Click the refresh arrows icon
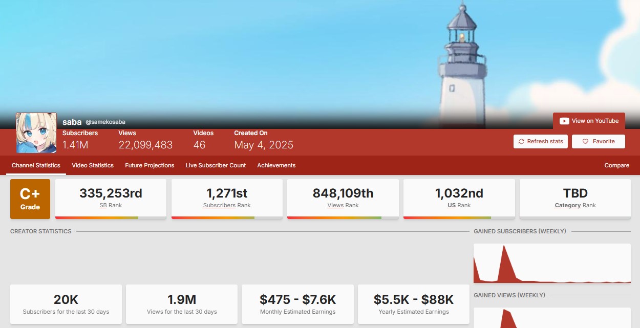 coord(521,142)
